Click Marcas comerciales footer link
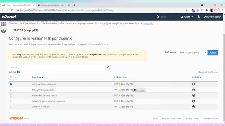The height and width of the screenshot is (126, 225). pos(172,119)
